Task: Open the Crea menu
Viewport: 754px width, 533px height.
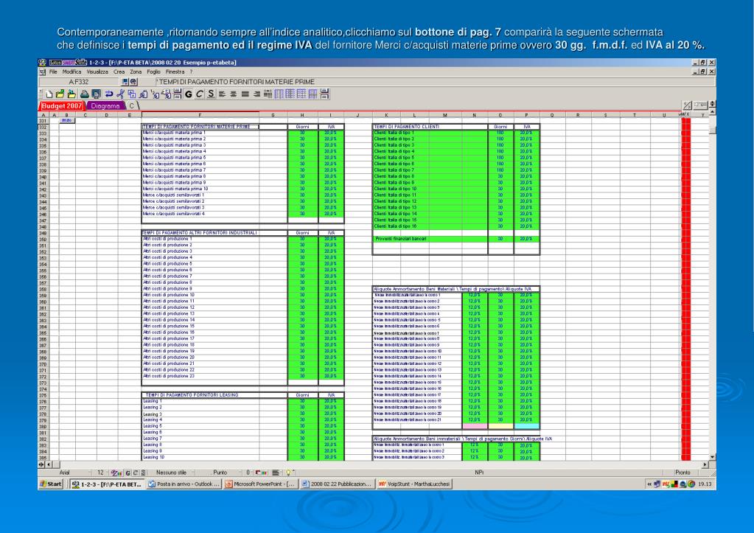Action: click(119, 72)
